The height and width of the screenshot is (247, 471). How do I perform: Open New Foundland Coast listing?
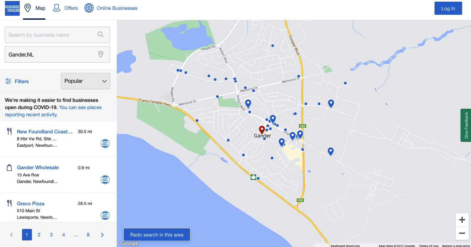pyautogui.click(x=45, y=132)
